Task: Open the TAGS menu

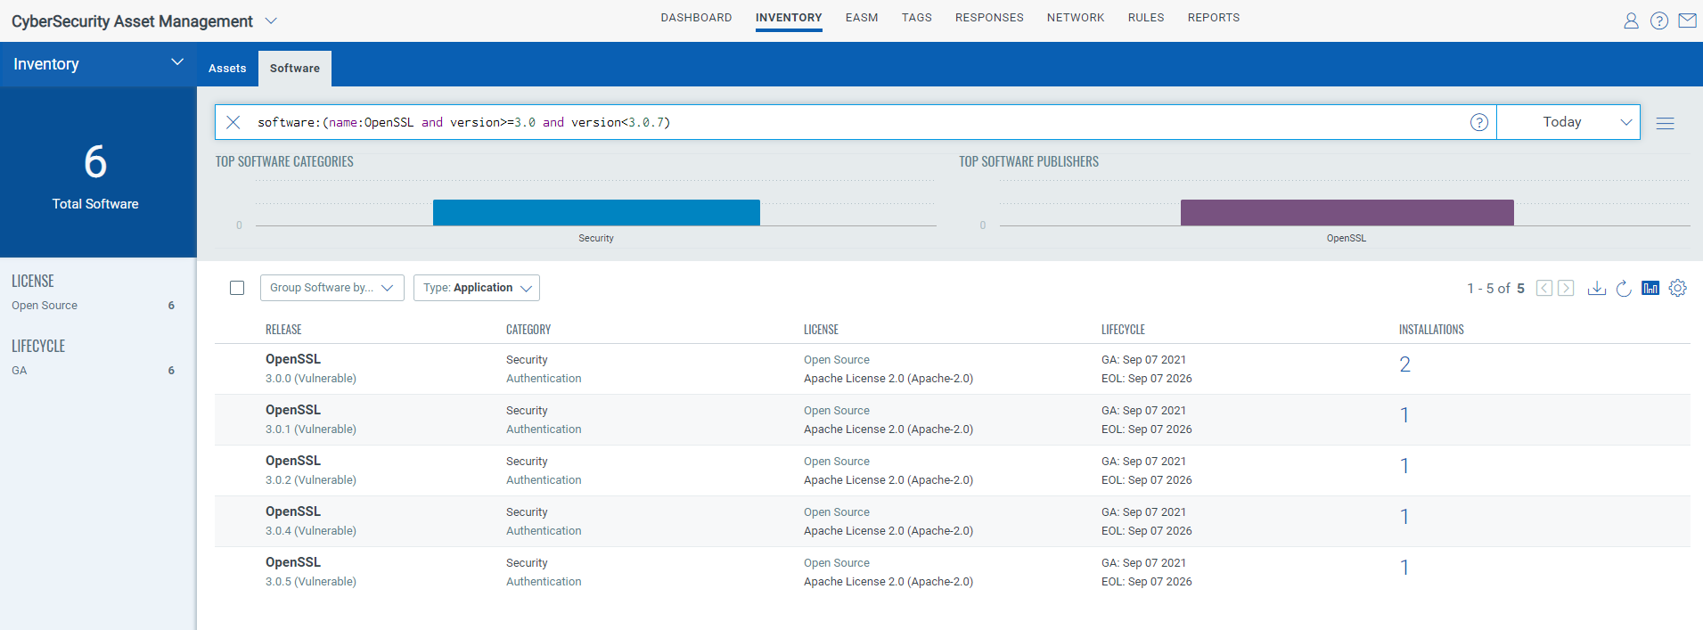Action: pos(916,18)
